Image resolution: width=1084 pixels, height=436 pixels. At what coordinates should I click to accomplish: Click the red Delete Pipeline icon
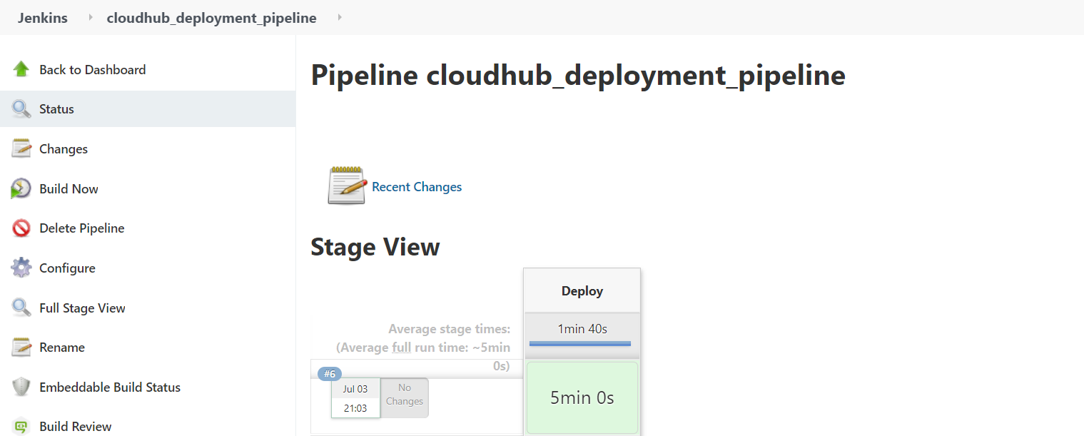pyautogui.click(x=21, y=228)
